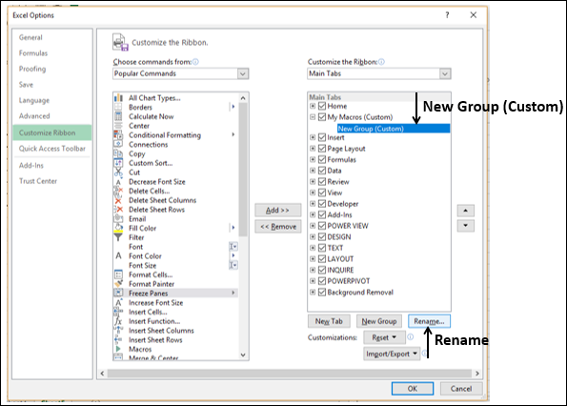Image resolution: width=567 pixels, height=406 pixels.
Task: Open the Trust Center category
Action: pos(38,181)
